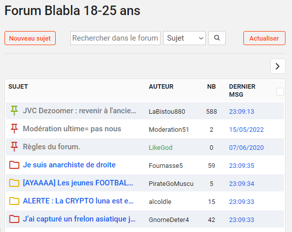This screenshot has height=232, width=292.
Task: Click the Actualiser button
Action: [264, 38]
